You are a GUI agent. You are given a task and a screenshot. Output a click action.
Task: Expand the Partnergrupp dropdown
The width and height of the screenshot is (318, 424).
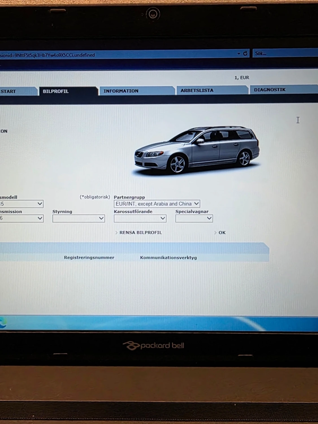point(157,204)
